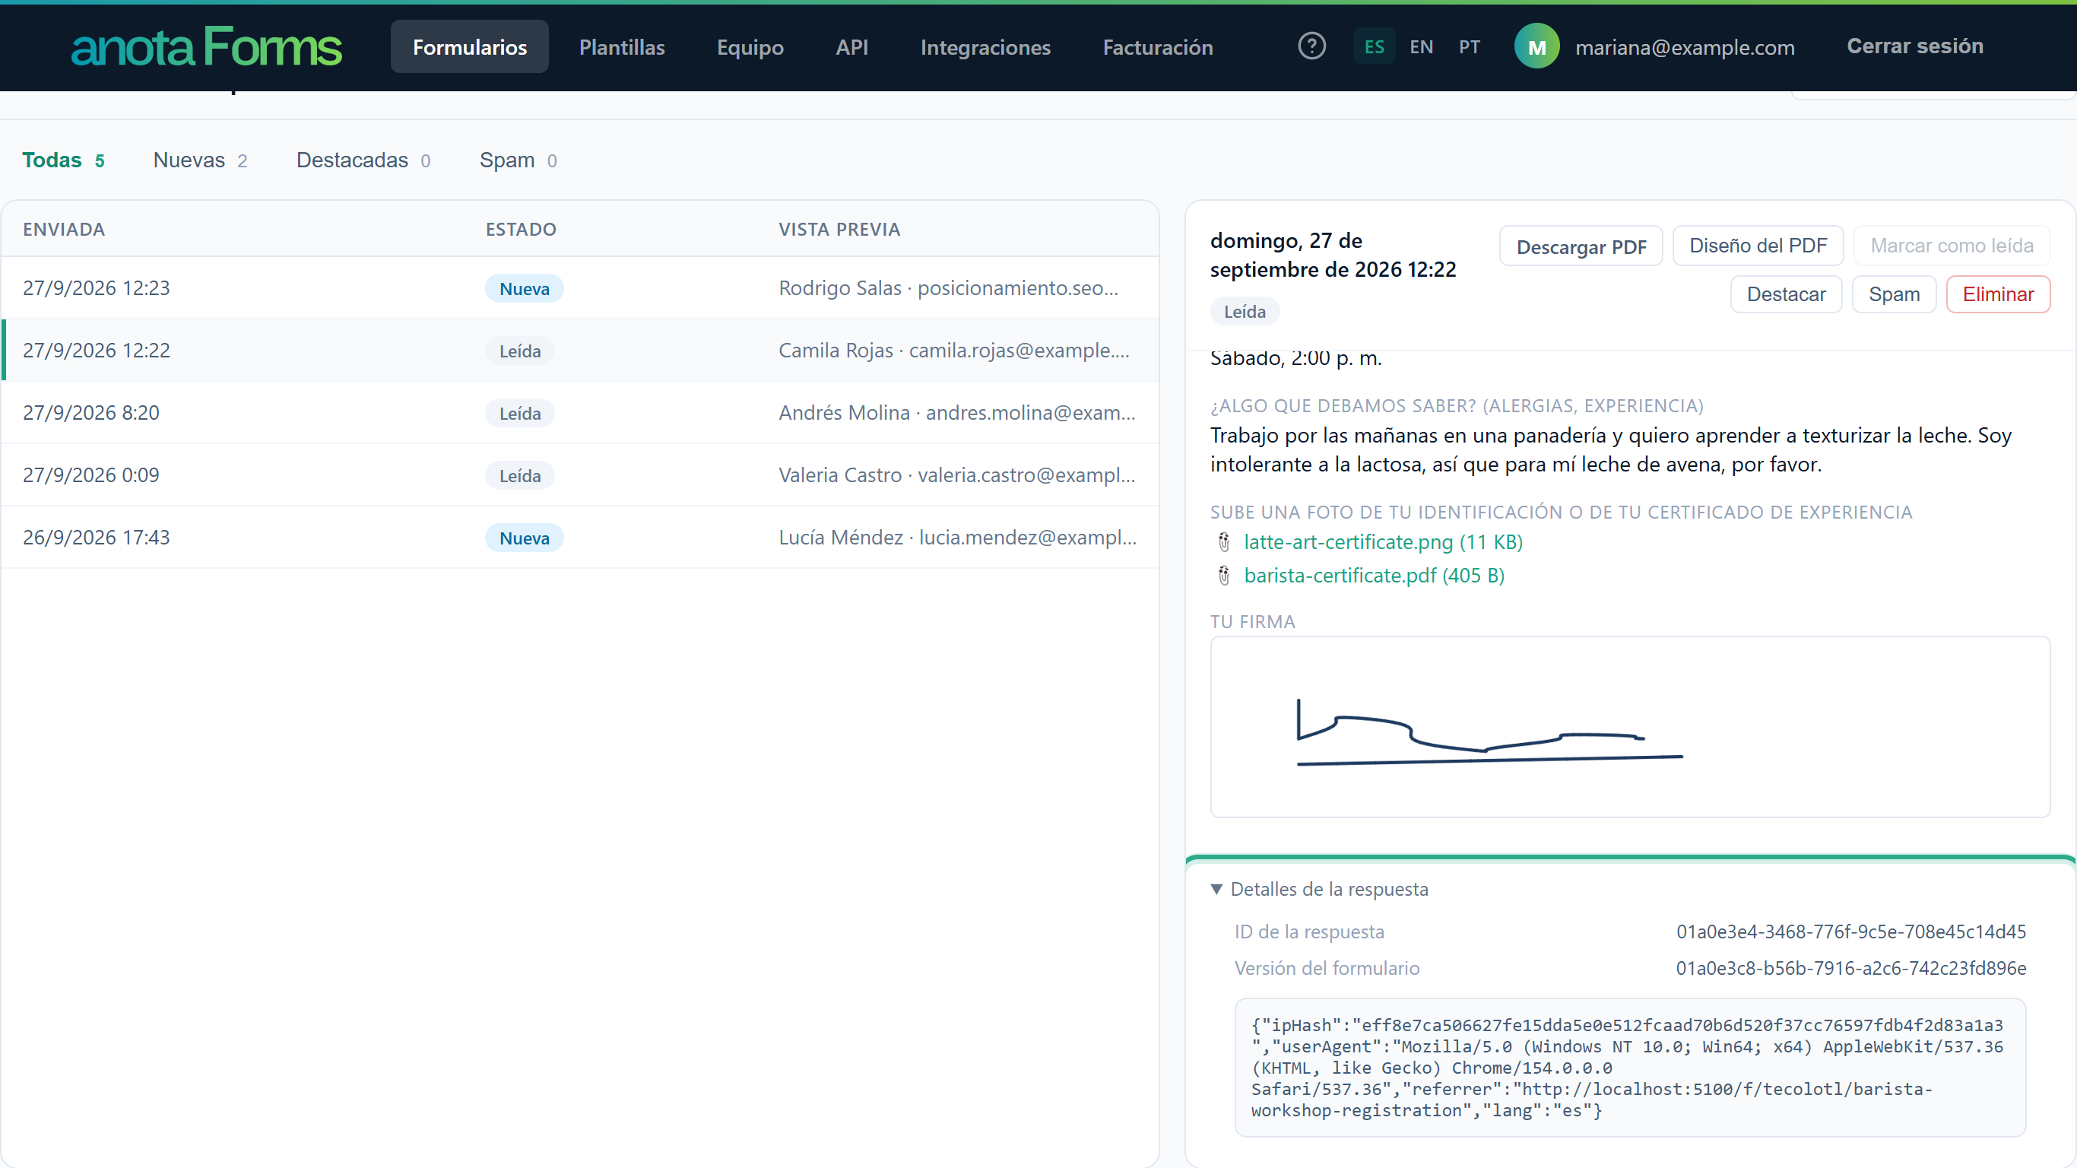2077x1168 pixels.
Task: Click the paperclip icon beside latte-art-certificate.png
Action: 1224,542
